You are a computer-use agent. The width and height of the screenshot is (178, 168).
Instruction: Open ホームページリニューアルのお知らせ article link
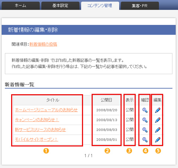pyautogui.click(x=46, y=110)
